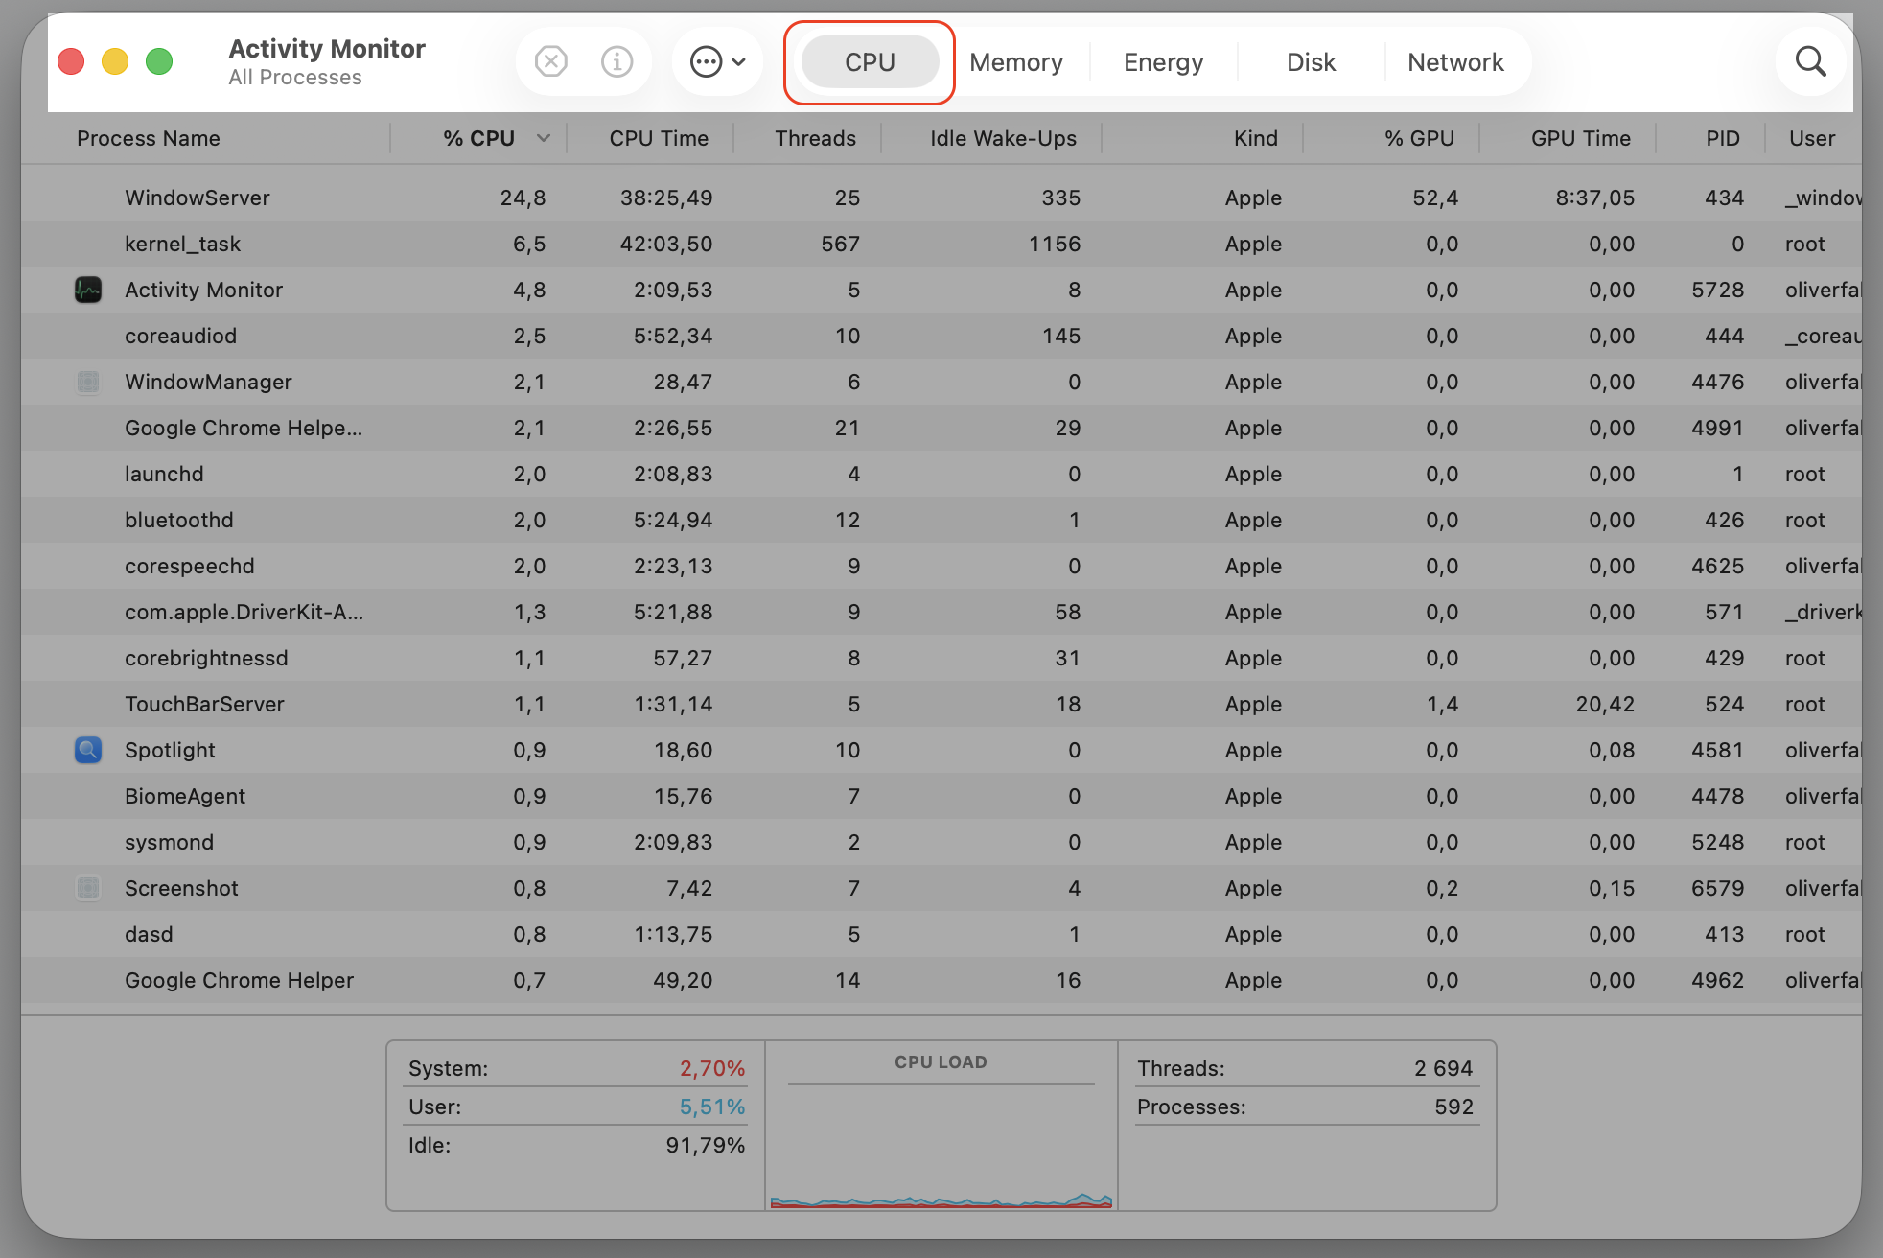Sort by PID column header
Viewport: 1883px width, 1258px height.
(x=1722, y=138)
